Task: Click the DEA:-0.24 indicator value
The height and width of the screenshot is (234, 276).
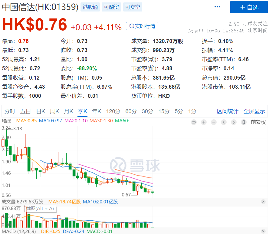Action: pos(74,231)
